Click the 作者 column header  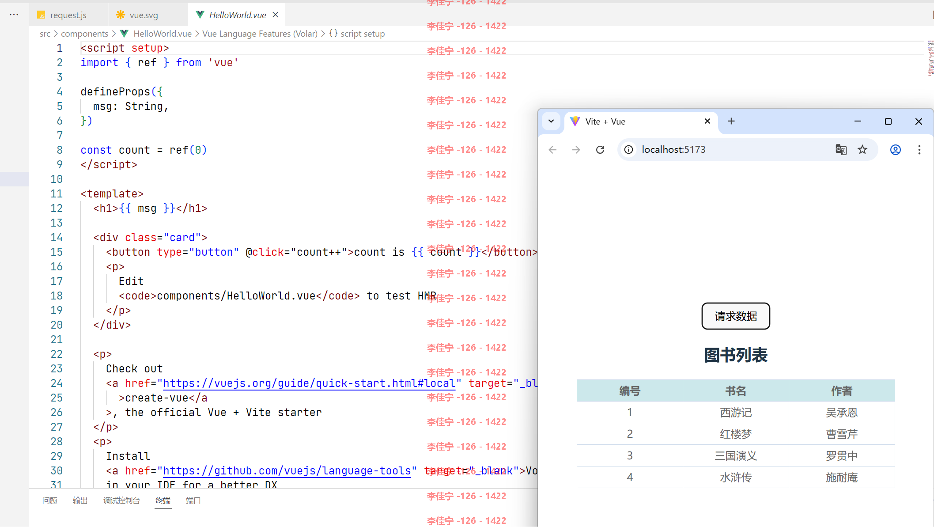coord(842,391)
